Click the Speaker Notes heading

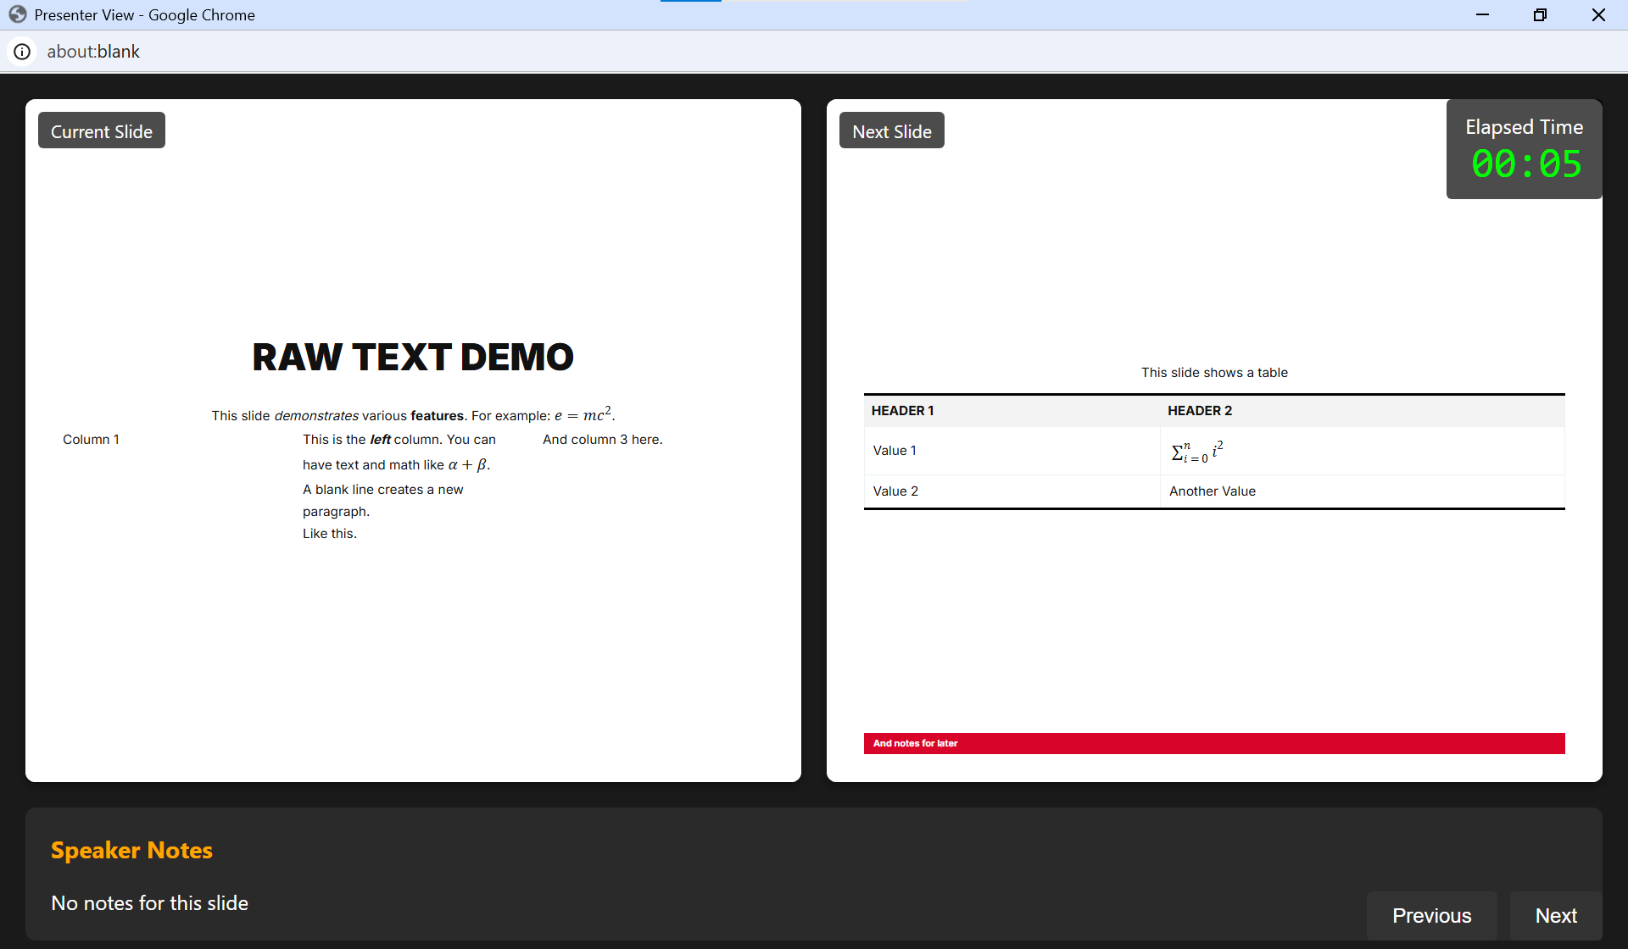[131, 850]
